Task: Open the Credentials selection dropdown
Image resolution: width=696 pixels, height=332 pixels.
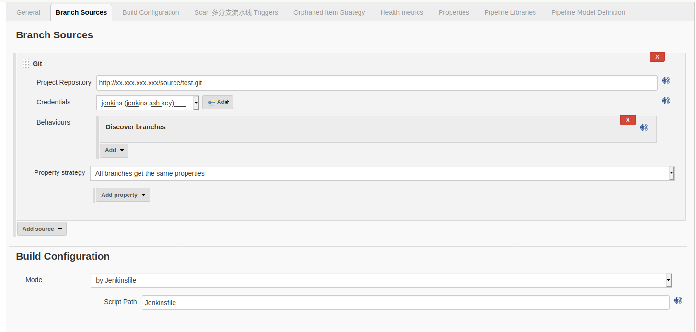Action: click(196, 102)
